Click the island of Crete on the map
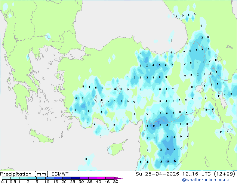The height and width of the screenshot is (183, 237). (41, 136)
